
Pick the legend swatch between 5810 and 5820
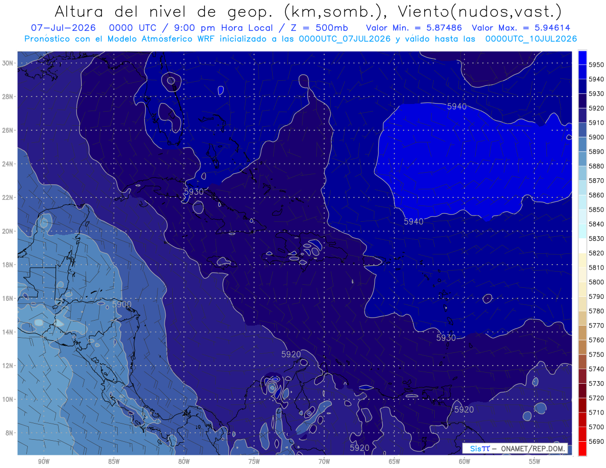pos(582,260)
